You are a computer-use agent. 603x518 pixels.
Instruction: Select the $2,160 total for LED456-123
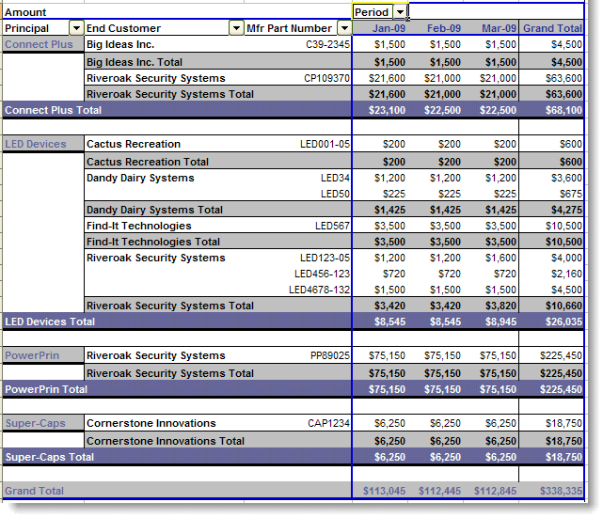[x=566, y=274]
